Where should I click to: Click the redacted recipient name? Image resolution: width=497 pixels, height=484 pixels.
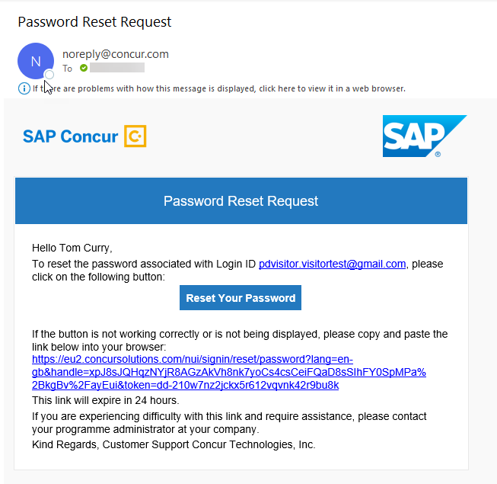click(116, 68)
